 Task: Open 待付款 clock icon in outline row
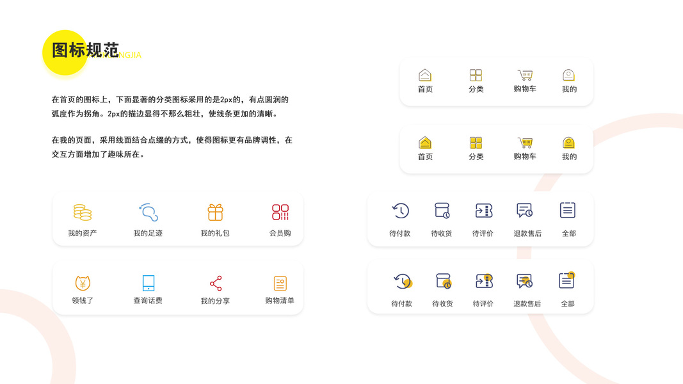(x=400, y=211)
